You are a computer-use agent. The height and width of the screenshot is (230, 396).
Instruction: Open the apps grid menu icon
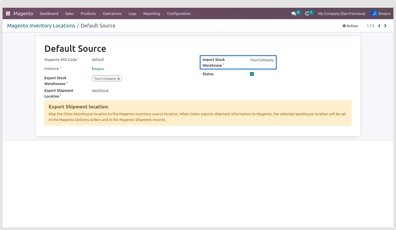pyautogui.click(x=8, y=13)
